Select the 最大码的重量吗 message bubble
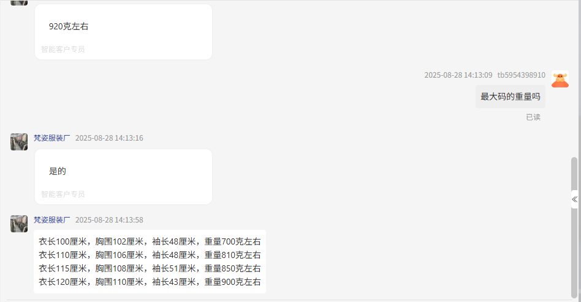This screenshot has width=581, height=302. tap(511, 97)
